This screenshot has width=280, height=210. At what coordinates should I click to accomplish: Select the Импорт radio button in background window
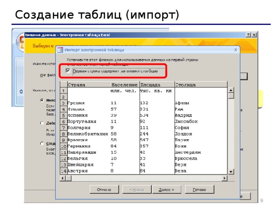click(42, 100)
